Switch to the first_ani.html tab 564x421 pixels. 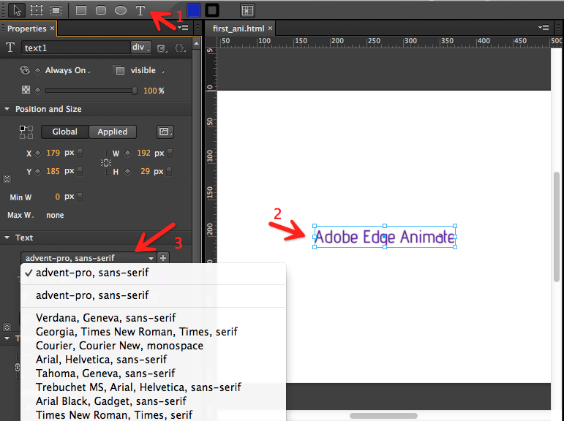[x=238, y=29]
